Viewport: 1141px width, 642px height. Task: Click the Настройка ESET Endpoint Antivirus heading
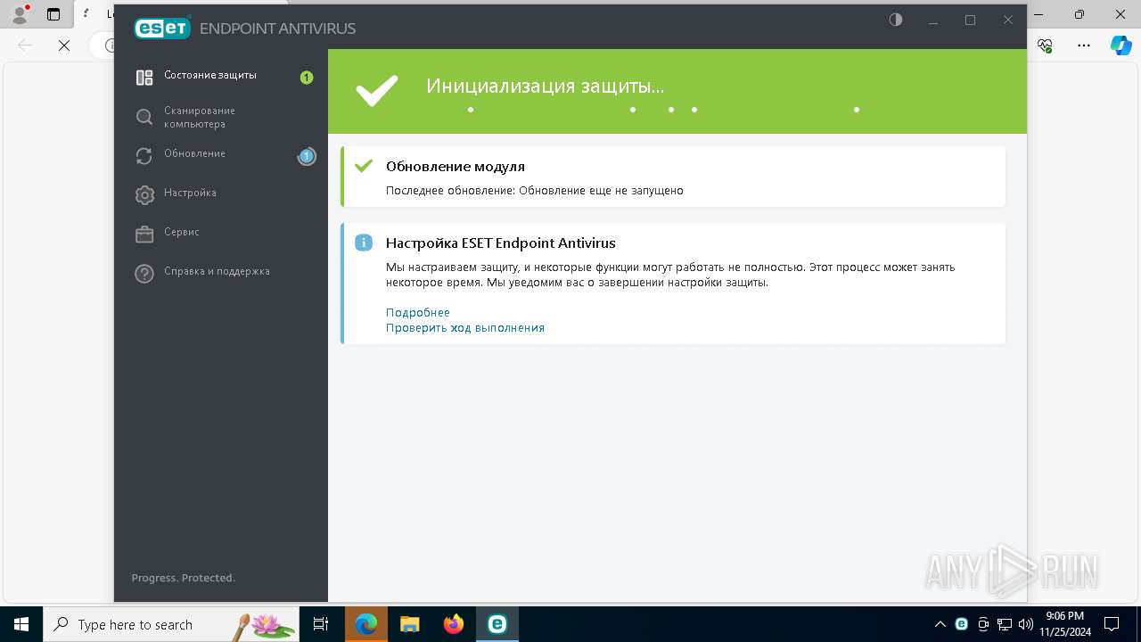pos(501,243)
